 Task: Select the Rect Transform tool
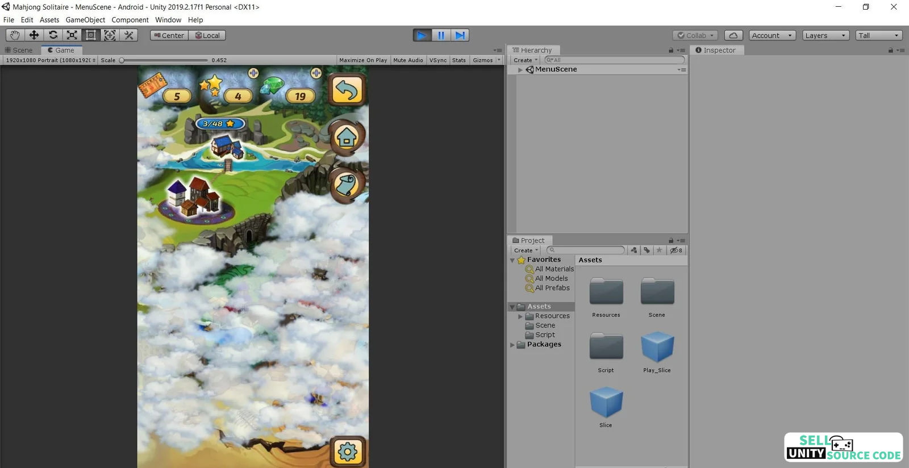91,35
